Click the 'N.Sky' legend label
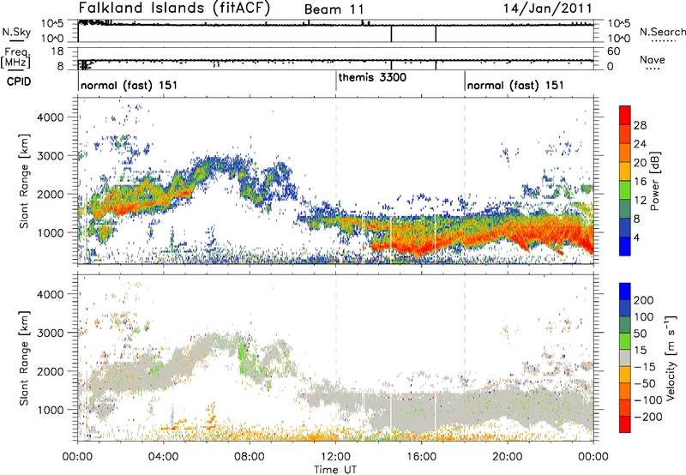Screen dimensions: 686x475 click(x=16, y=32)
